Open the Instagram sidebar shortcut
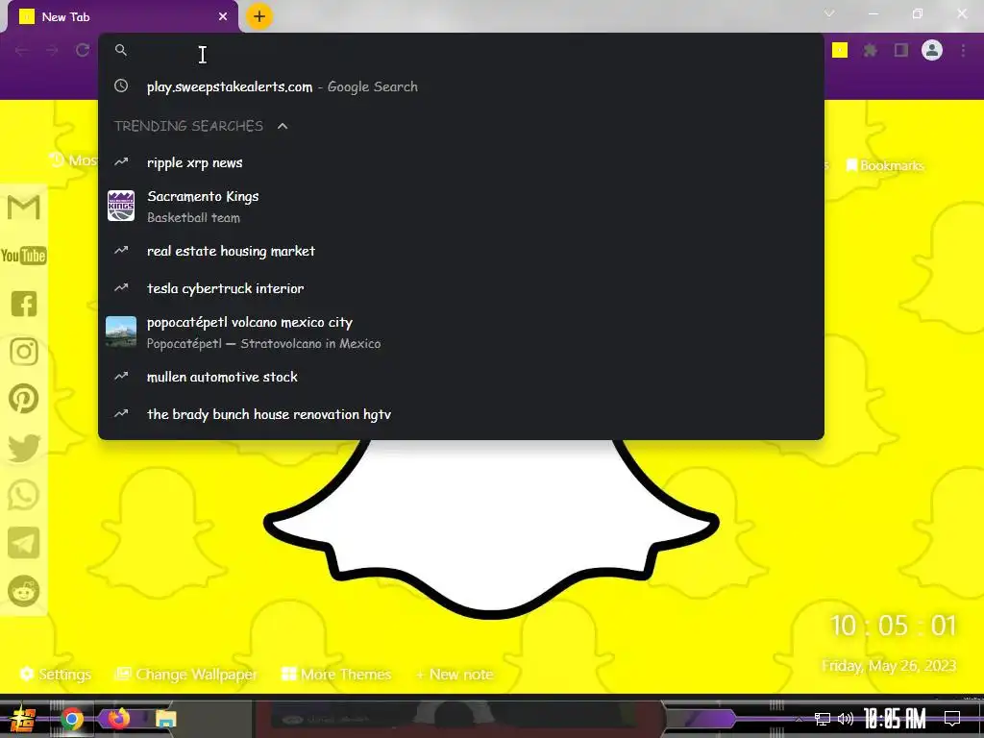Viewport: 984px width, 738px height. pos(24,352)
